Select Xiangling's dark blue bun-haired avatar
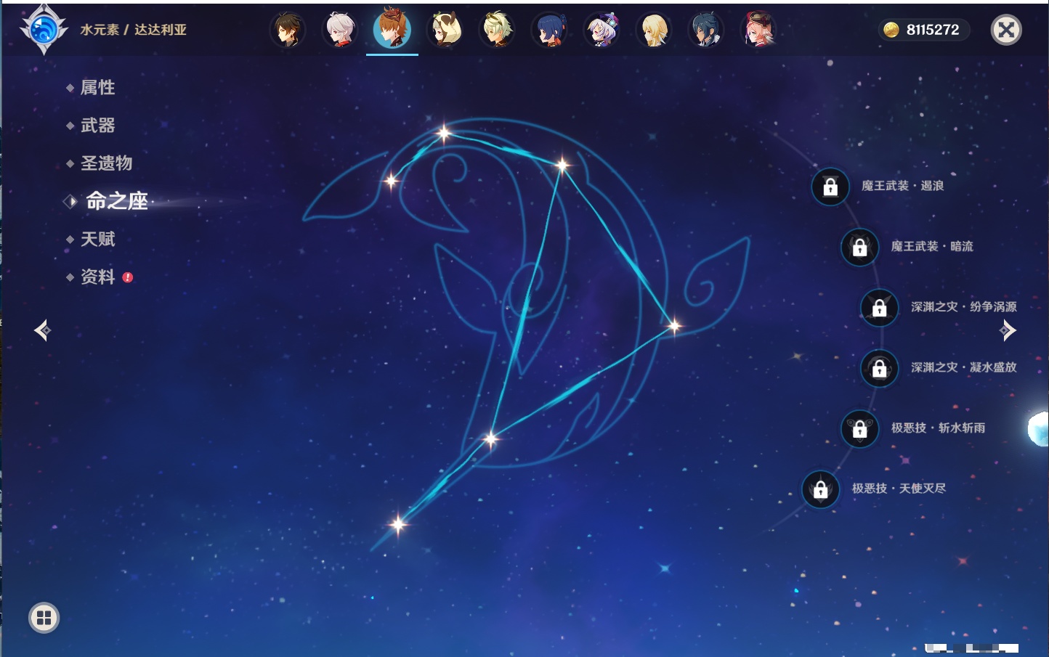Screen dimensions: 1049x657 tap(549, 30)
